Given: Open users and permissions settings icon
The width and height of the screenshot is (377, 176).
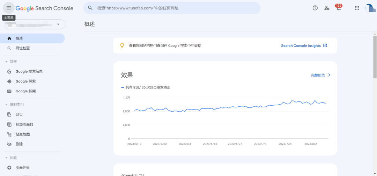Looking at the screenshot, I should (327, 8).
